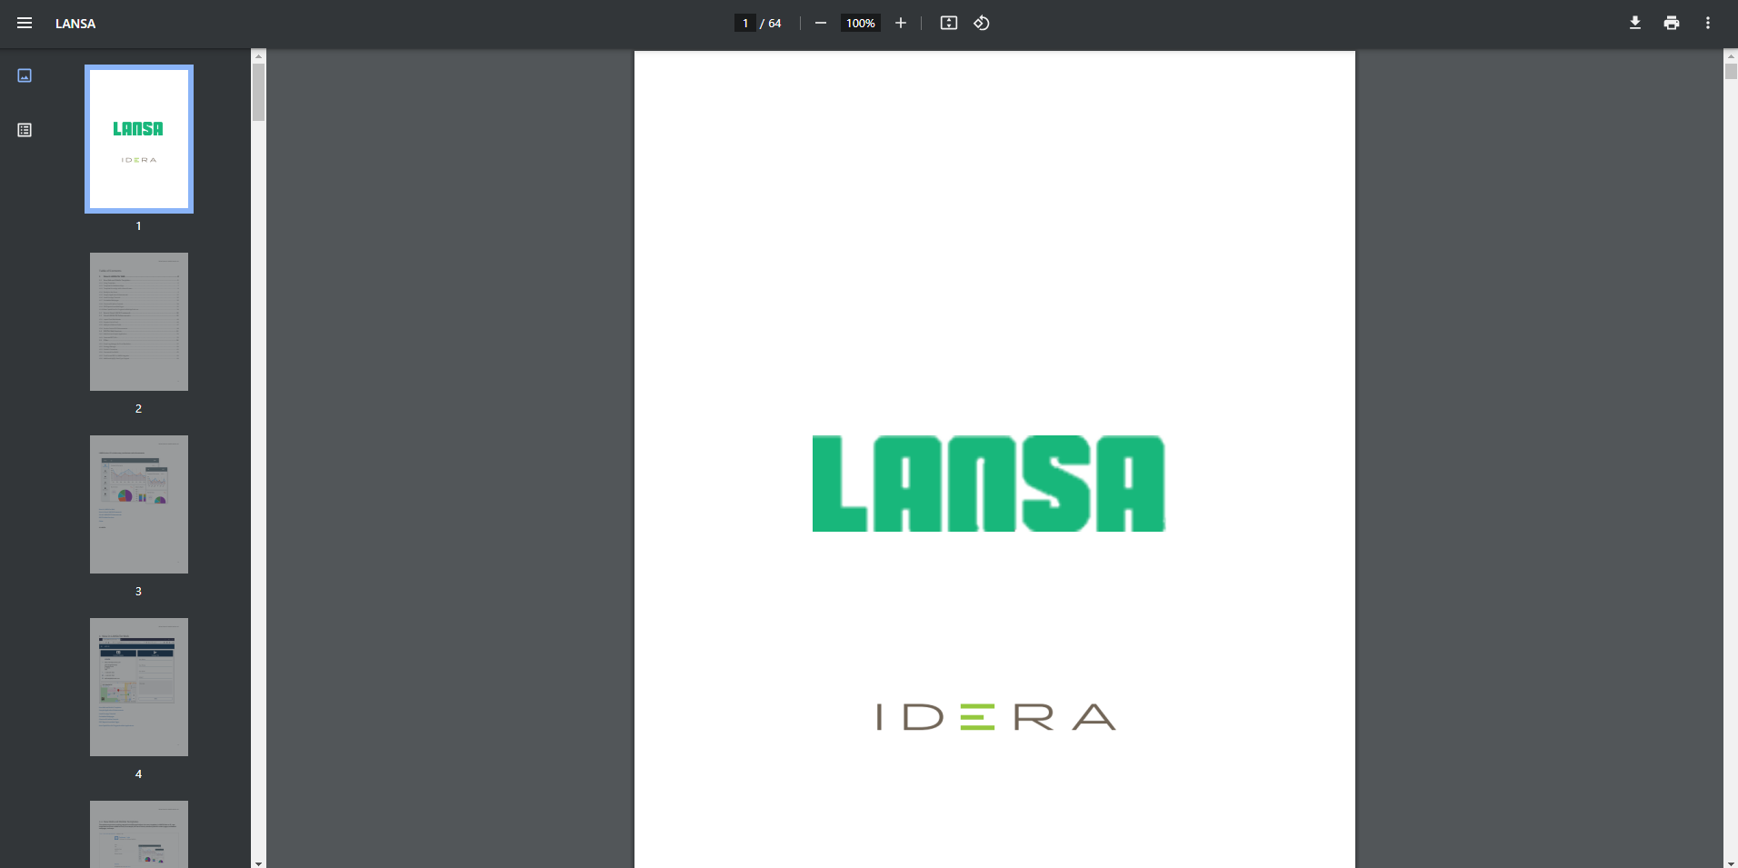
Task: Toggle the sidebar menu hamburger icon
Action: (25, 23)
